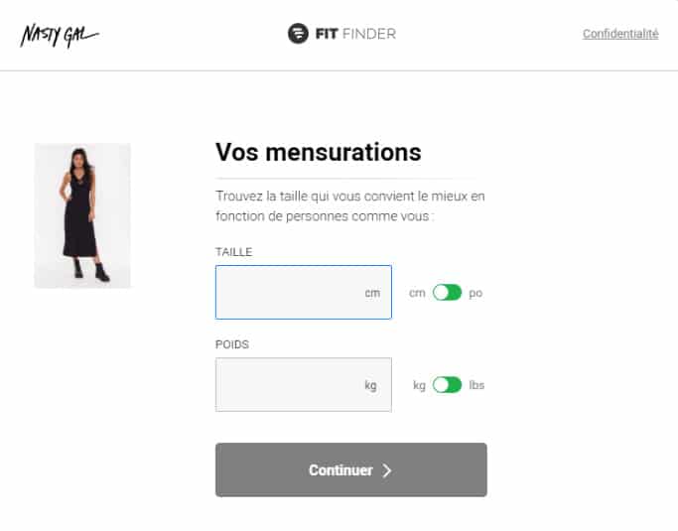Select the po unit label
The height and width of the screenshot is (531, 678).
tap(475, 293)
